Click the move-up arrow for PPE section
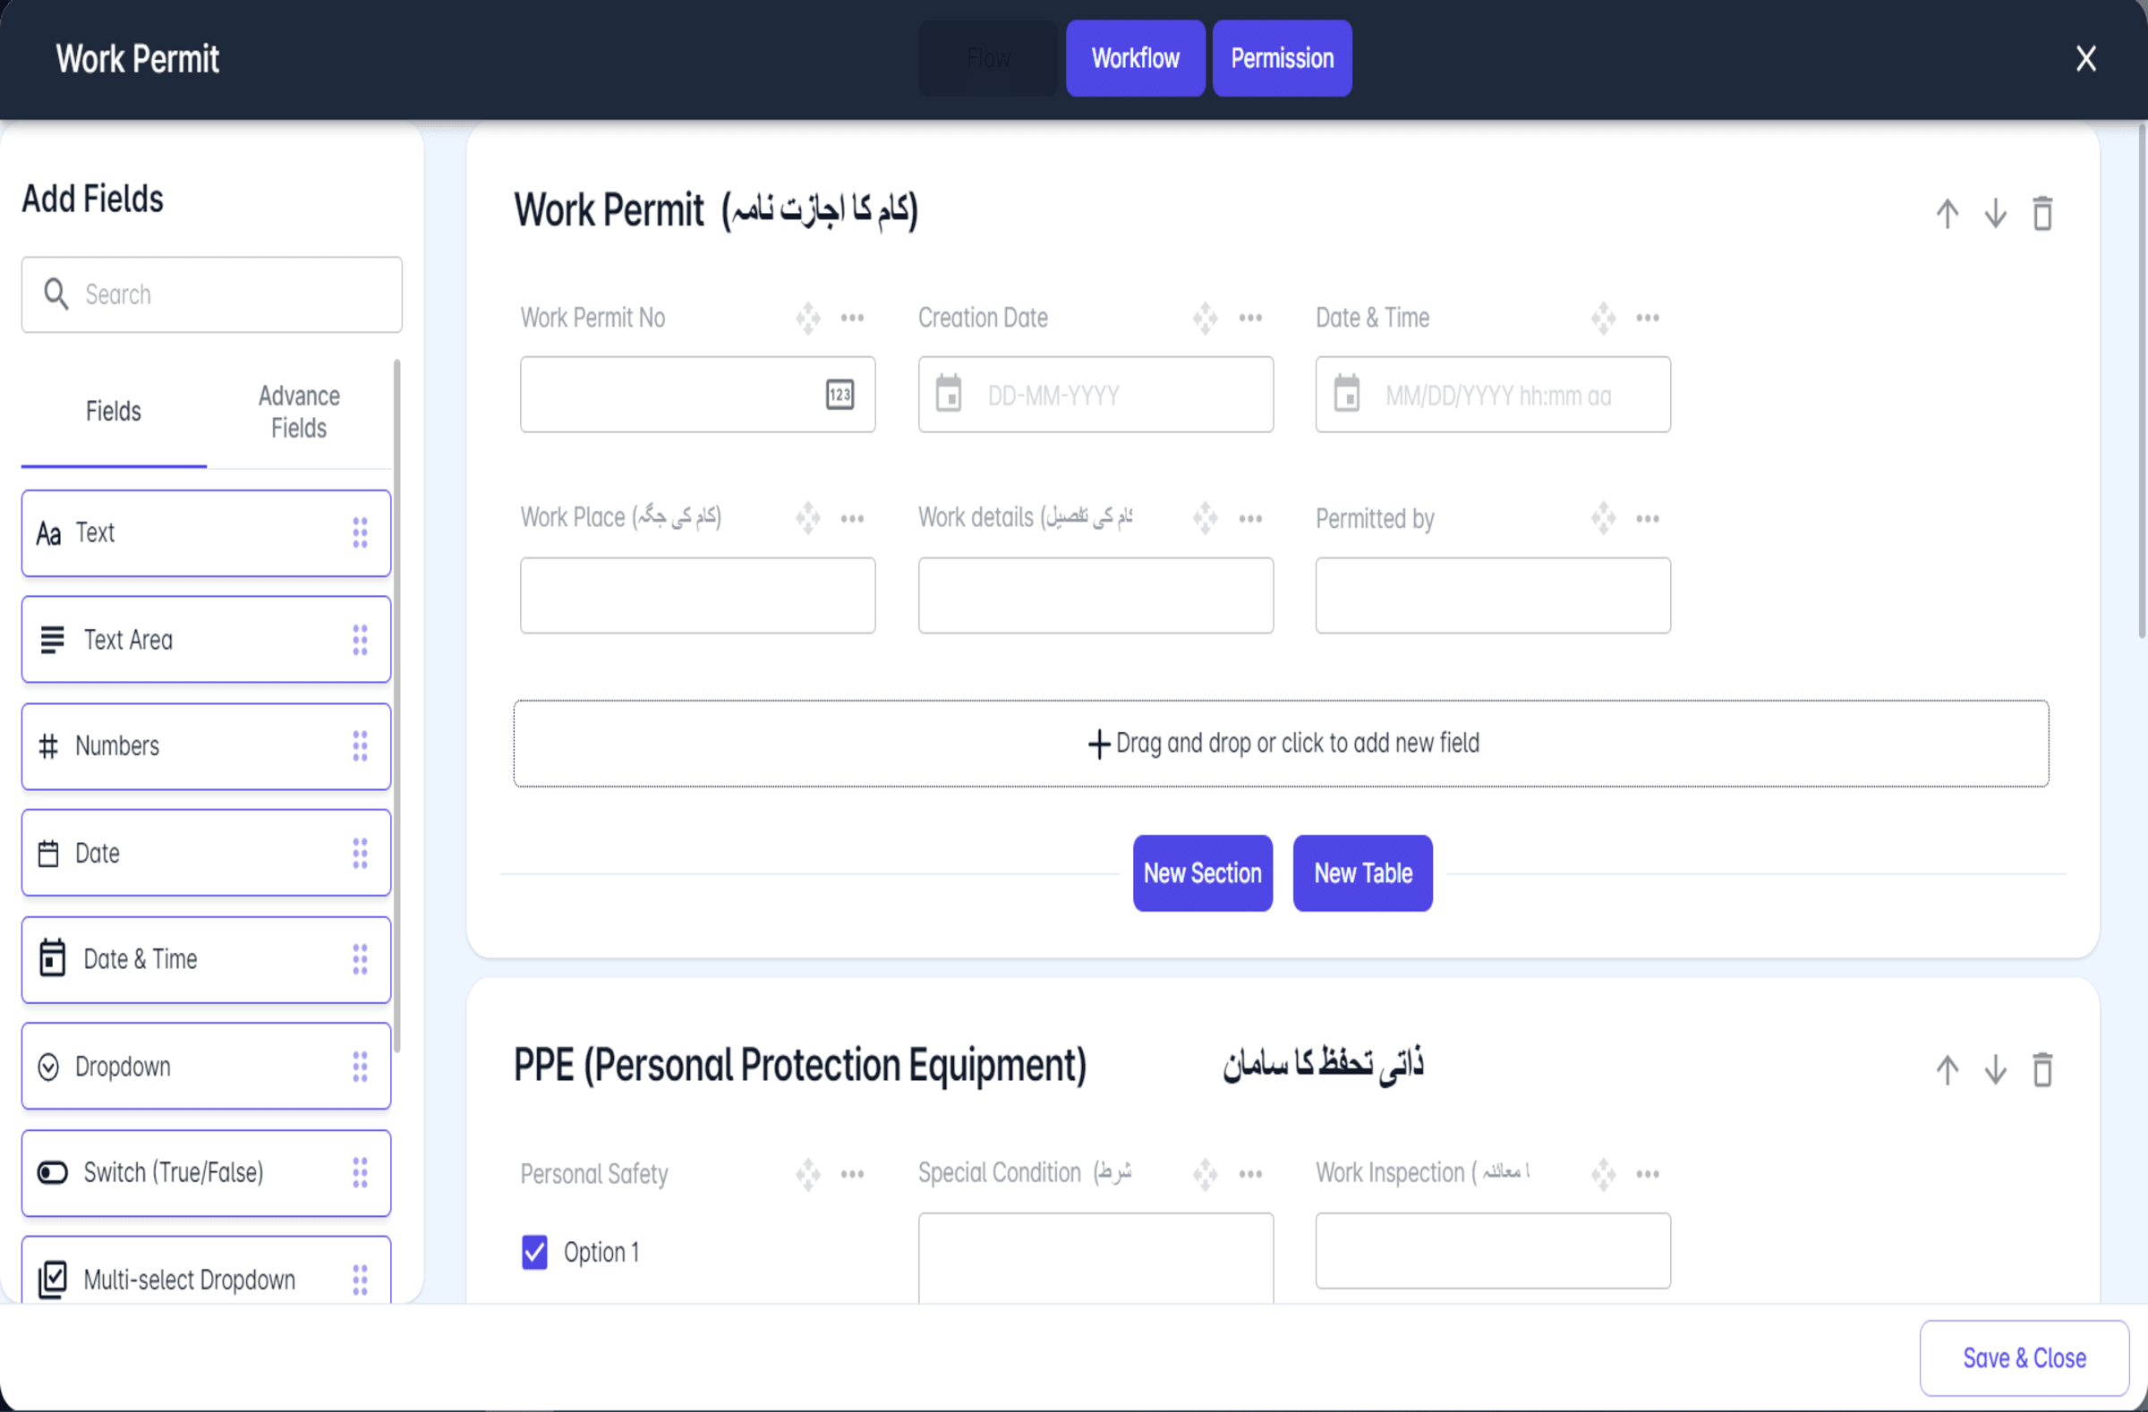The height and width of the screenshot is (1412, 2148). 1948,1070
